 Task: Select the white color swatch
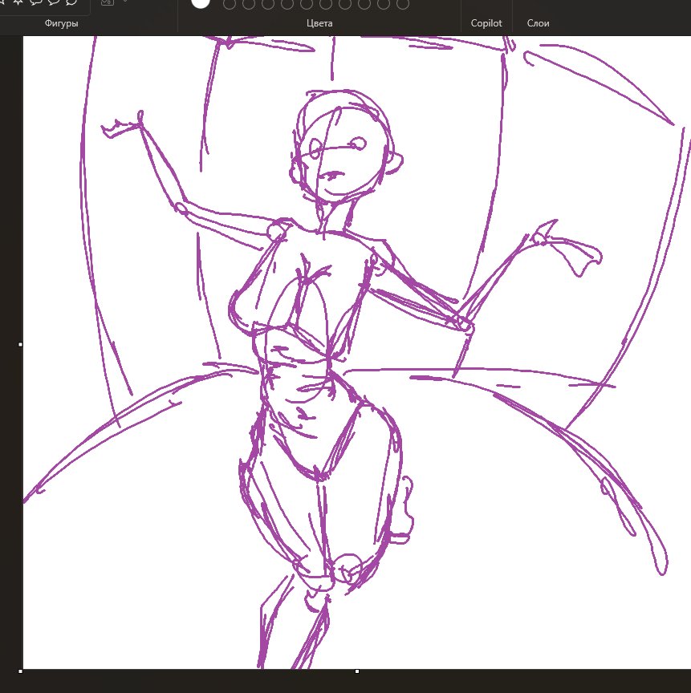coord(201,2)
